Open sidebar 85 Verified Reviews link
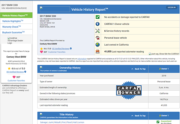 tap(15, 72)
